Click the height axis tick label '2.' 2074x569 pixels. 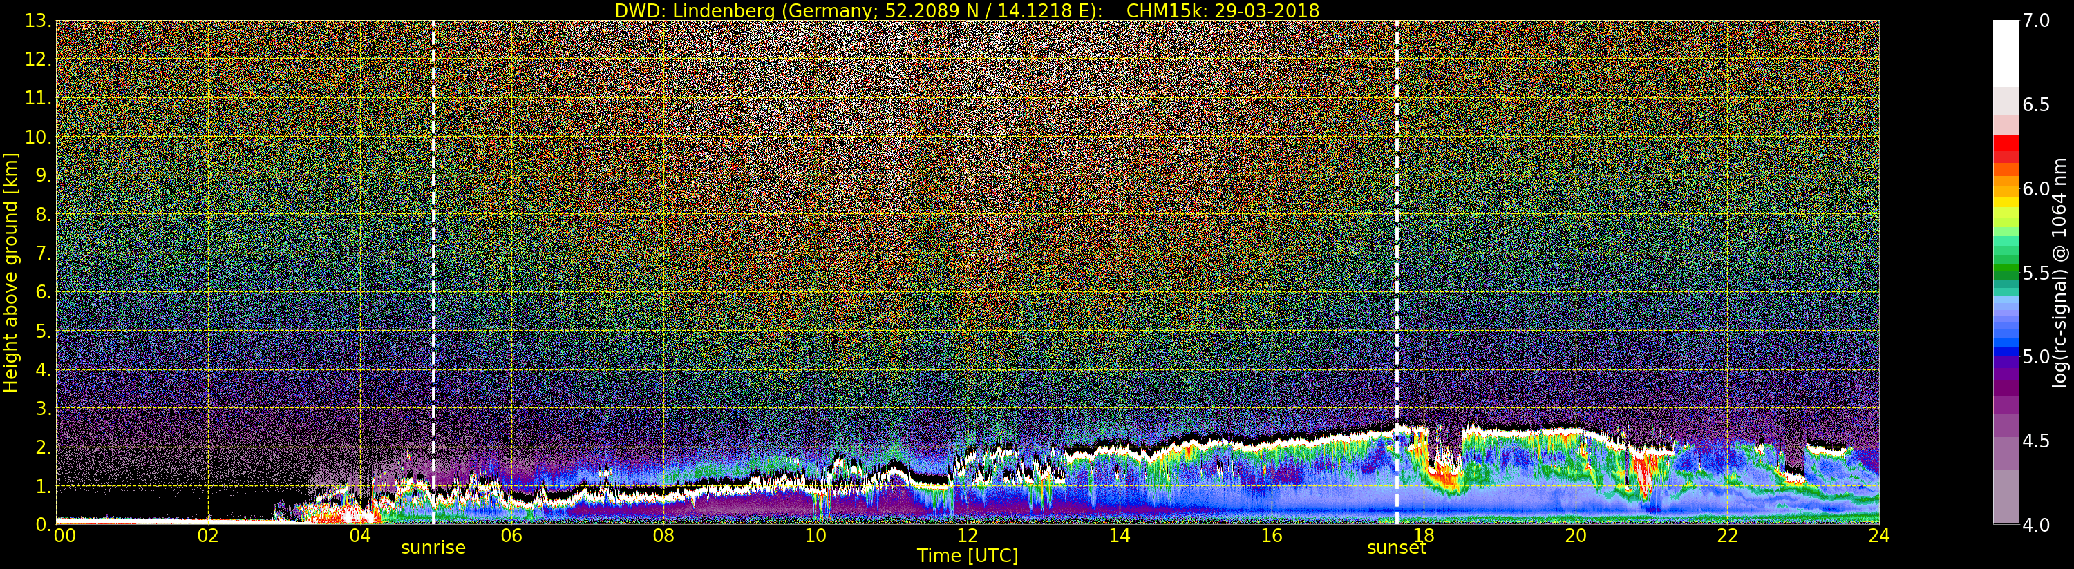[44, 447]
